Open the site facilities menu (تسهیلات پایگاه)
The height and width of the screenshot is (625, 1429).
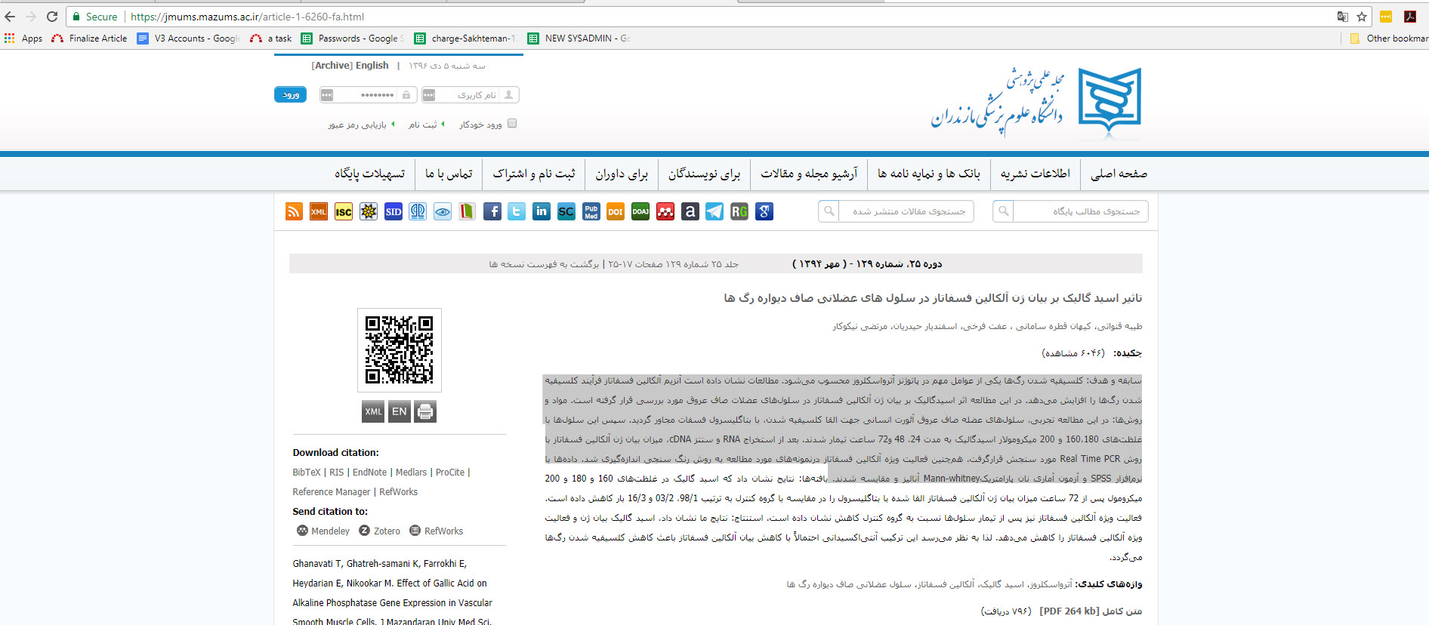pyautogui.click(x=370, y=174)
